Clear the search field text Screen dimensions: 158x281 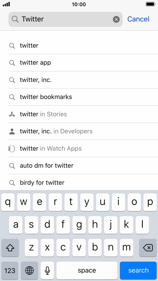click(x=116, y=19)
